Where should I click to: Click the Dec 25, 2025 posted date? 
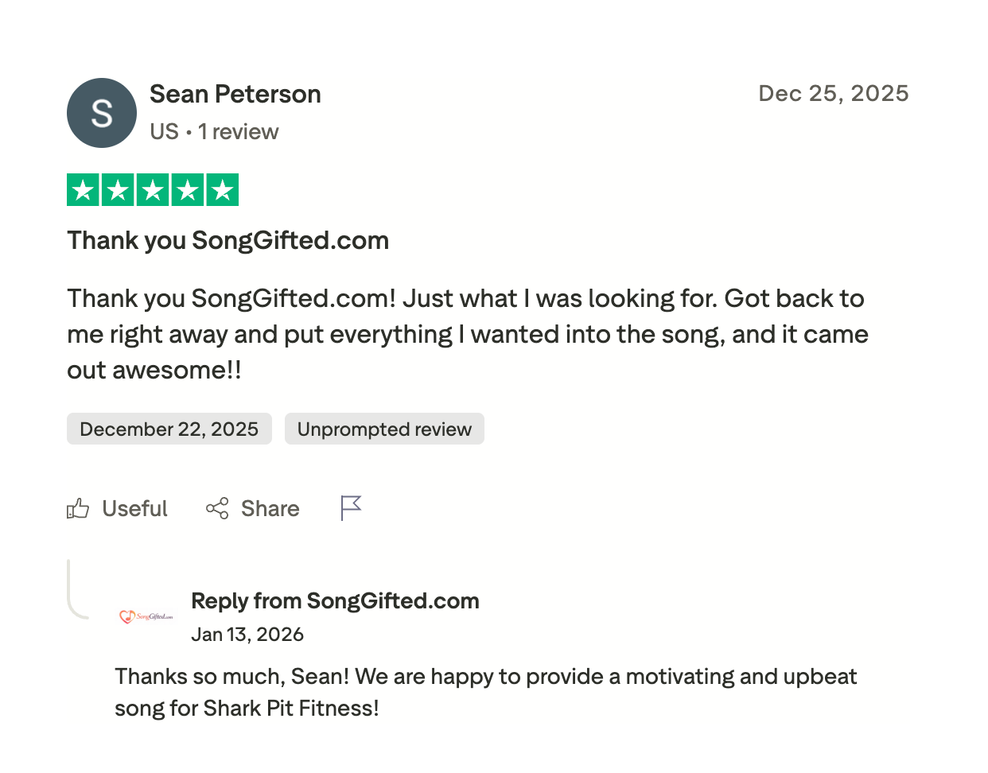(x=833, y=94)
